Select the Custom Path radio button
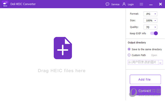 pyautogui.click(x=129, y=55)
